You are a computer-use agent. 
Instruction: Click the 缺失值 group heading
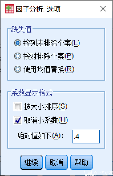click(x=21, y=29)
